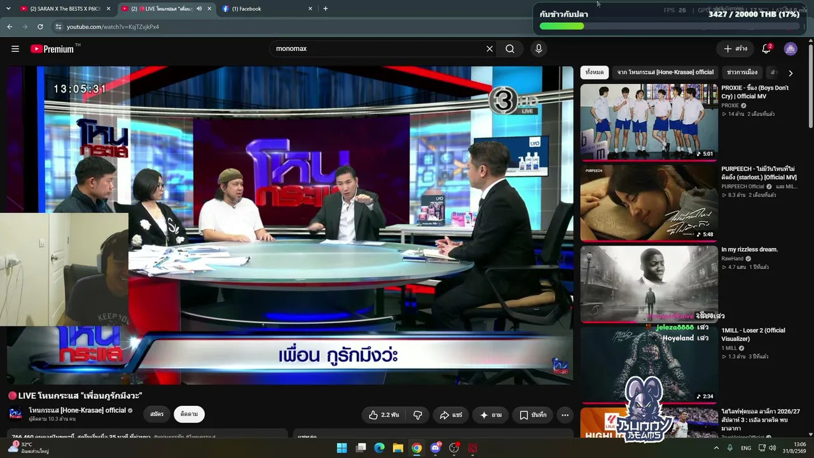
Task: Click the ติดตาม subscribed button
Action: pyautogui.click(x=189, y=414)
